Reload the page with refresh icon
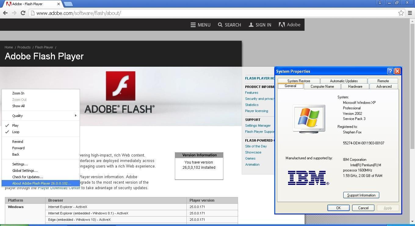This screenshot has width=415, height=226. click(23, 13)
